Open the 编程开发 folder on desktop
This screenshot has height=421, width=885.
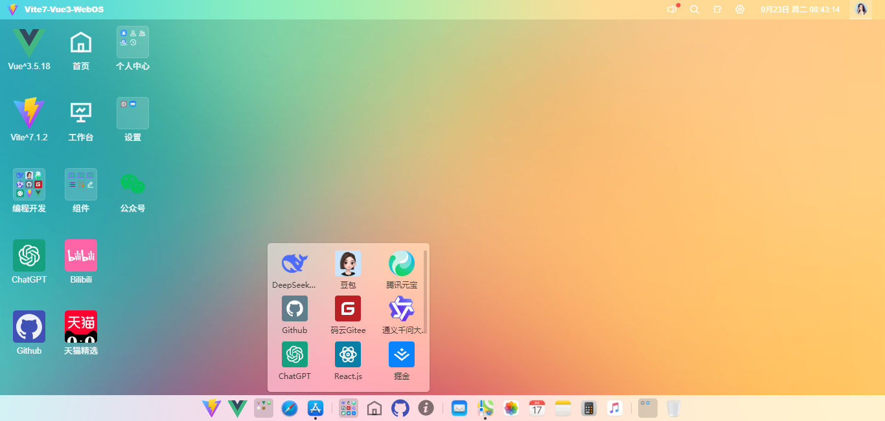(29, 184)
